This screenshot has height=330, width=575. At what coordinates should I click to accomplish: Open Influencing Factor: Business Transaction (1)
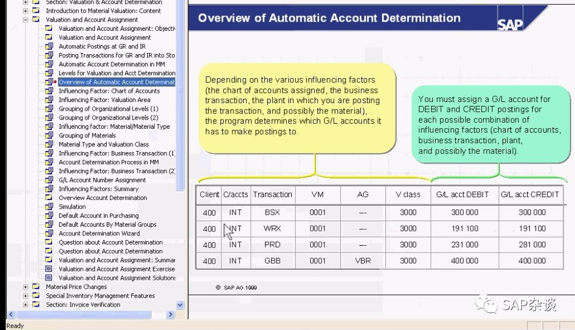pos(116,153)
